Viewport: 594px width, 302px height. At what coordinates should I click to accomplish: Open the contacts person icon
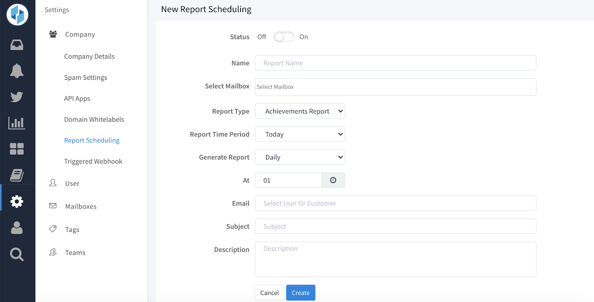point(17,228)
